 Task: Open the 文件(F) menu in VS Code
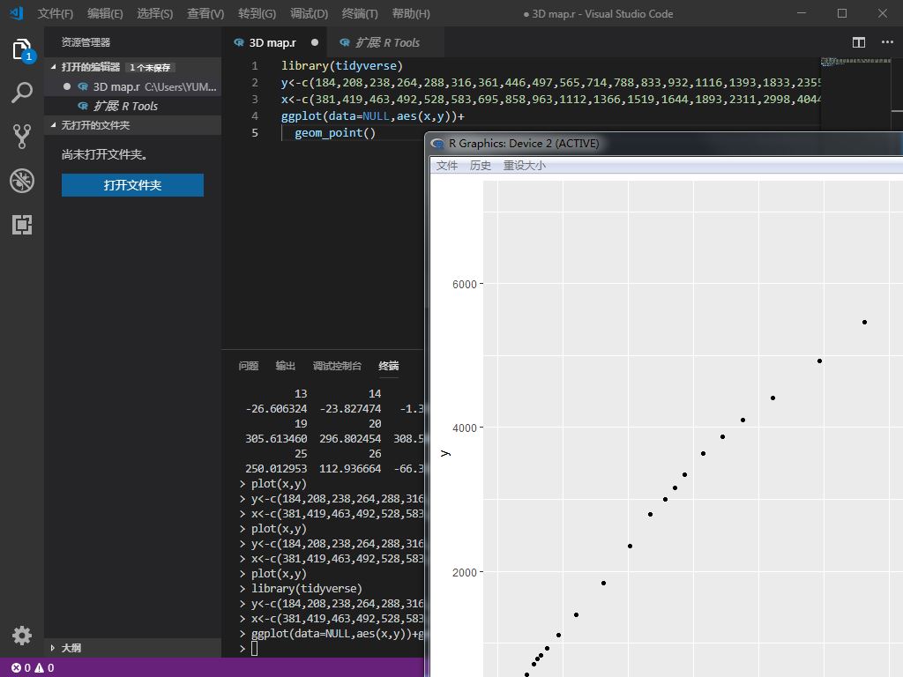click(x=56, y=14)
